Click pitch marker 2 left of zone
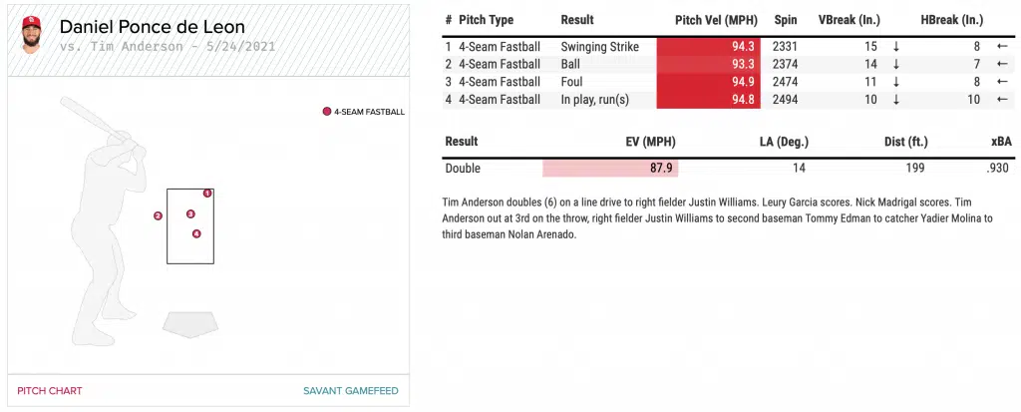This screenshot has height=412, width=1021. point(158,215)
